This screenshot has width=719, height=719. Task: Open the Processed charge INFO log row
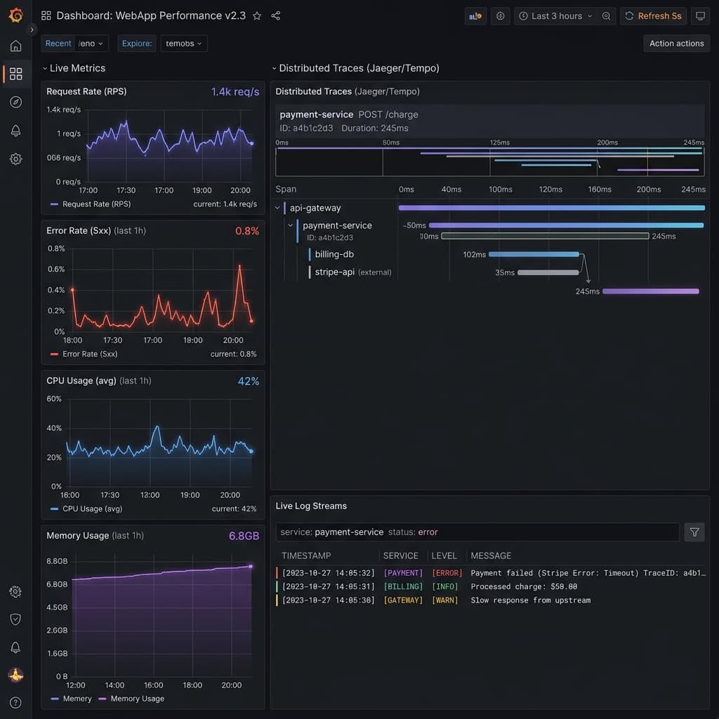[x=491, y=586]
